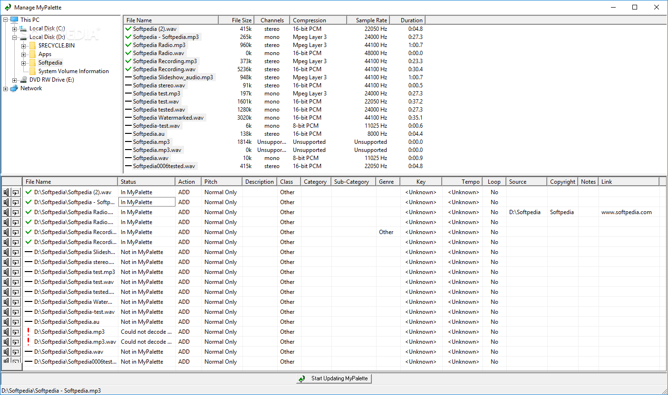Click status bar path D:\Softpedia\Softpedia - Softpedia.mp3
This screenshot has width=668, height=395.
[51, 390]
